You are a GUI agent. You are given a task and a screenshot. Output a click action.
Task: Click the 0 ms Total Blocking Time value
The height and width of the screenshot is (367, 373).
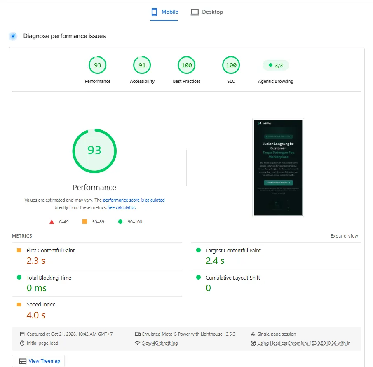36,288
